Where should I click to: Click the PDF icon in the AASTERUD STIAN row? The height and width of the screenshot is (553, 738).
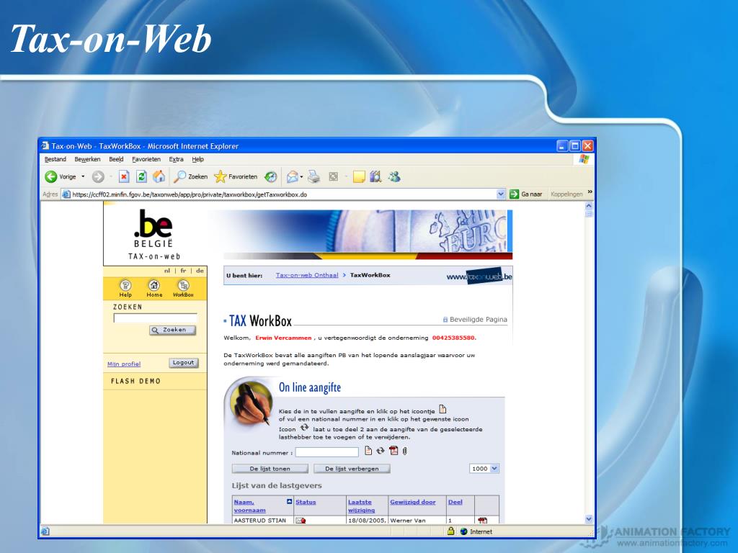point(482,521)
